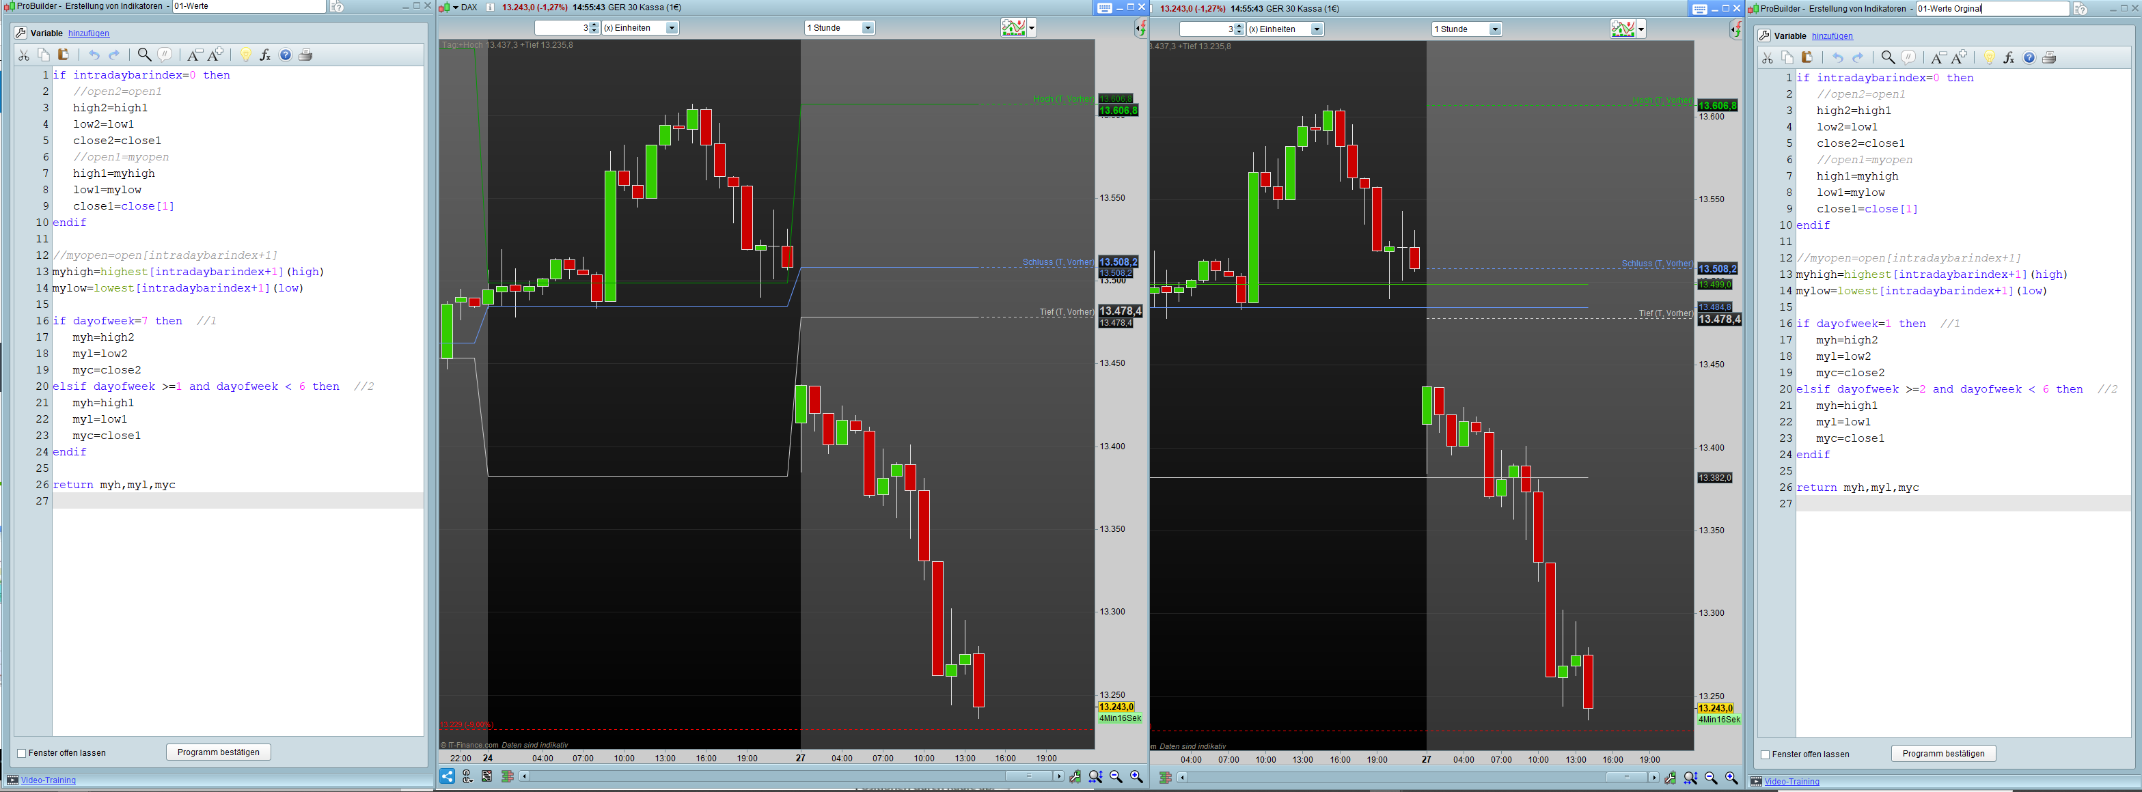
Task: Click zoom out magnifier below left chart
Action: click(x=1116, y=776)
